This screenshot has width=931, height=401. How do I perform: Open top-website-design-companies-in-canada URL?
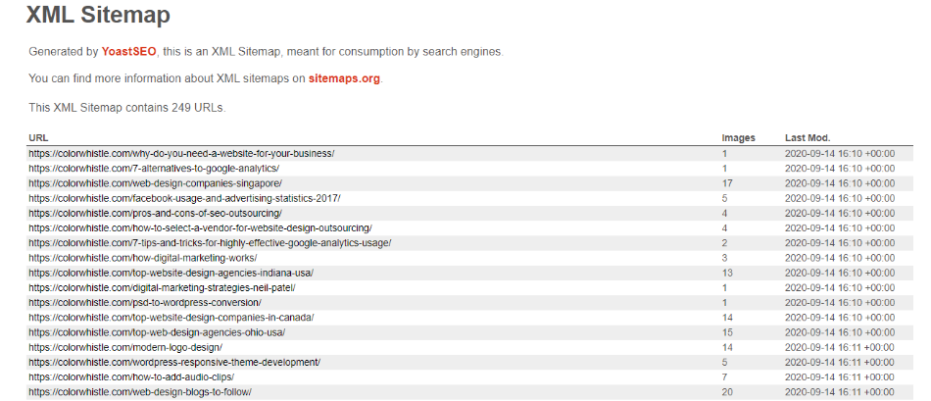[171, 318]
